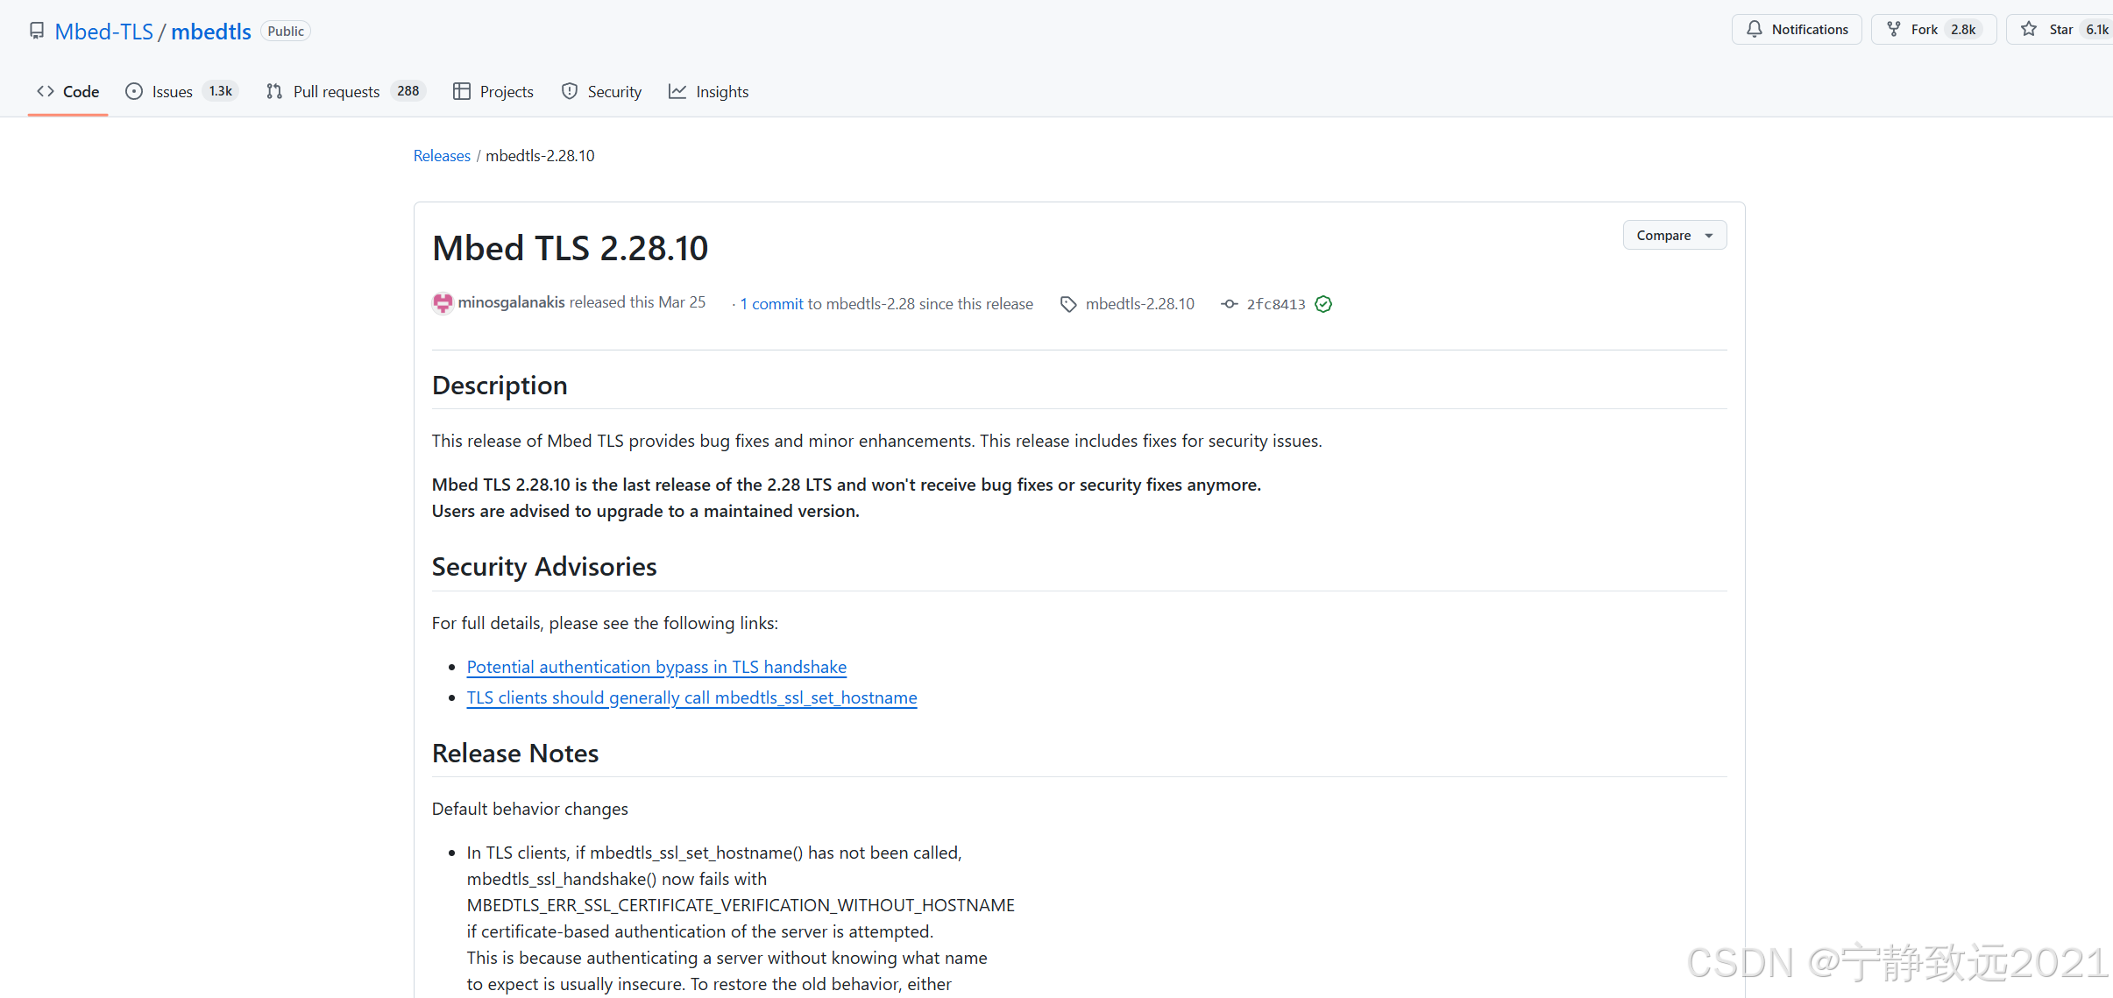Click the Issues count 1.3k badge

(x=221, y=91)
